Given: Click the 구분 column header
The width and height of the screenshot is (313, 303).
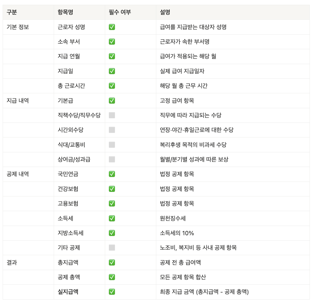Looking at the screenshot, I should pyautogui.click(x=12, y=12).
